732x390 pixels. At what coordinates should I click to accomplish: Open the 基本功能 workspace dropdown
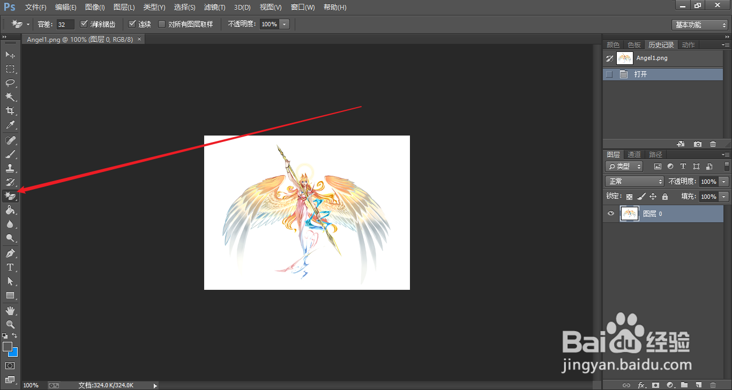coord(700,25)
